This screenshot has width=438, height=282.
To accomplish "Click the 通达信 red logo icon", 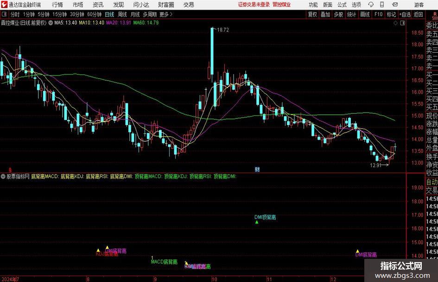I will (4, 5).
